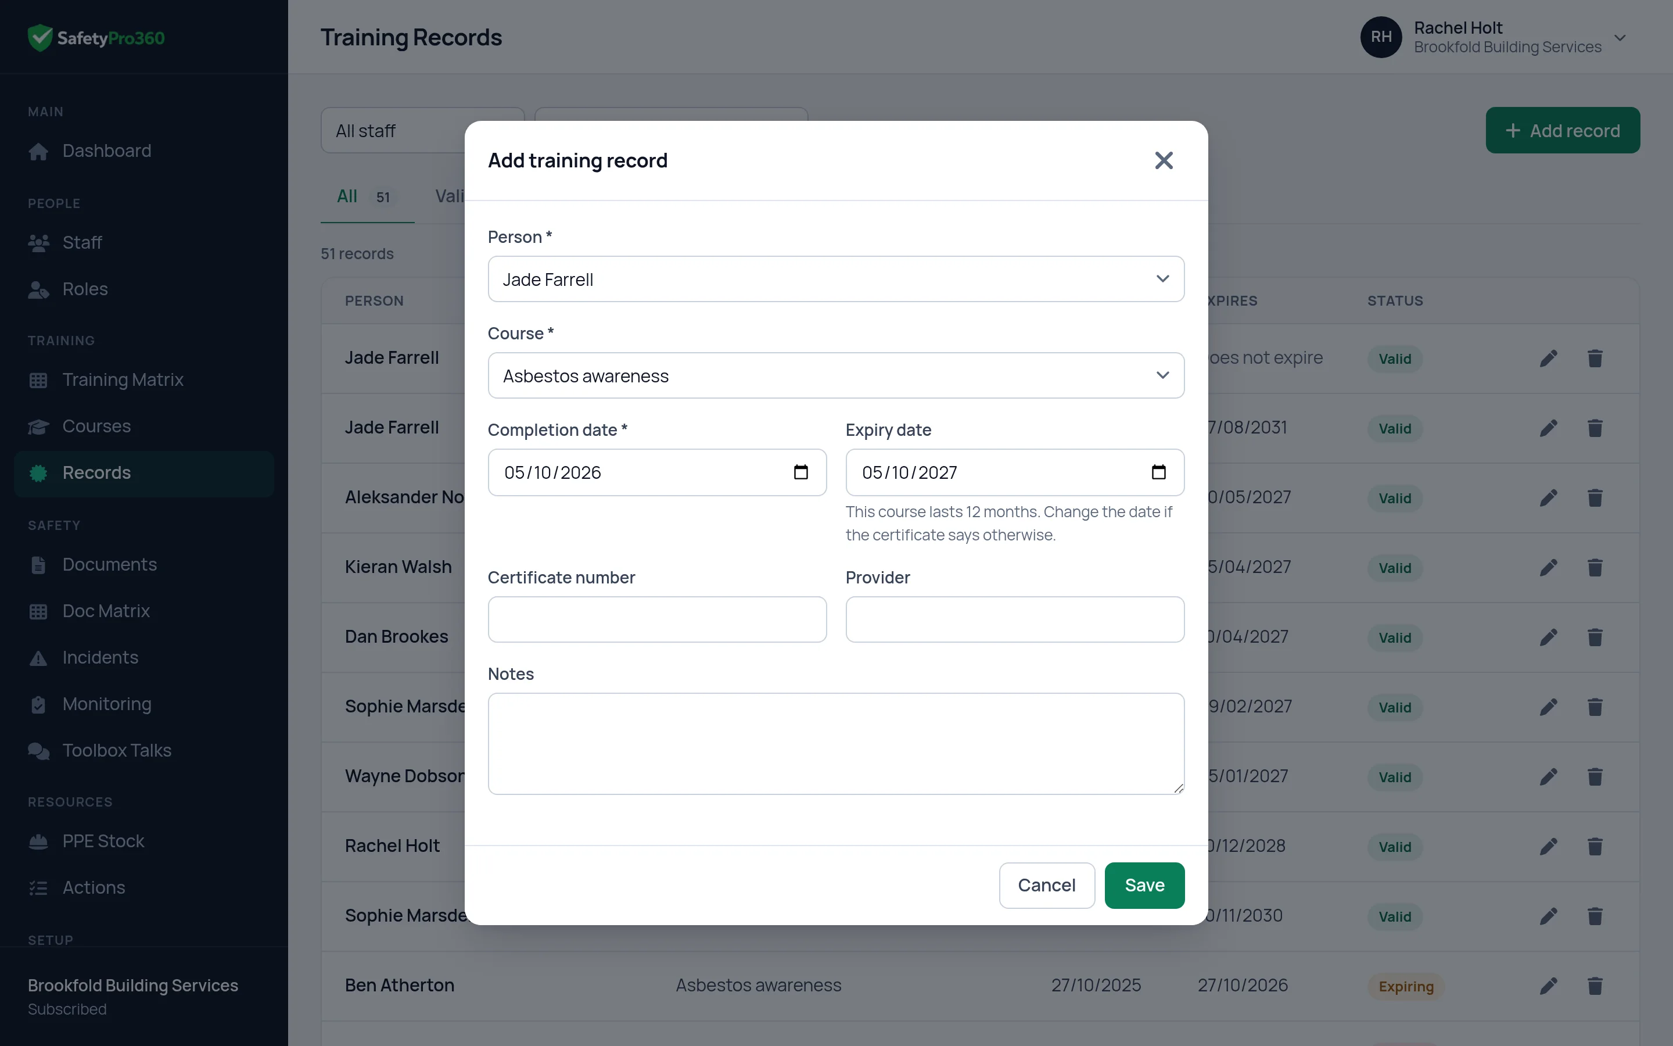Delete the Aleksander record with trash icon
This screenshot has width=1673, height=1046.
pos(1595,498)
